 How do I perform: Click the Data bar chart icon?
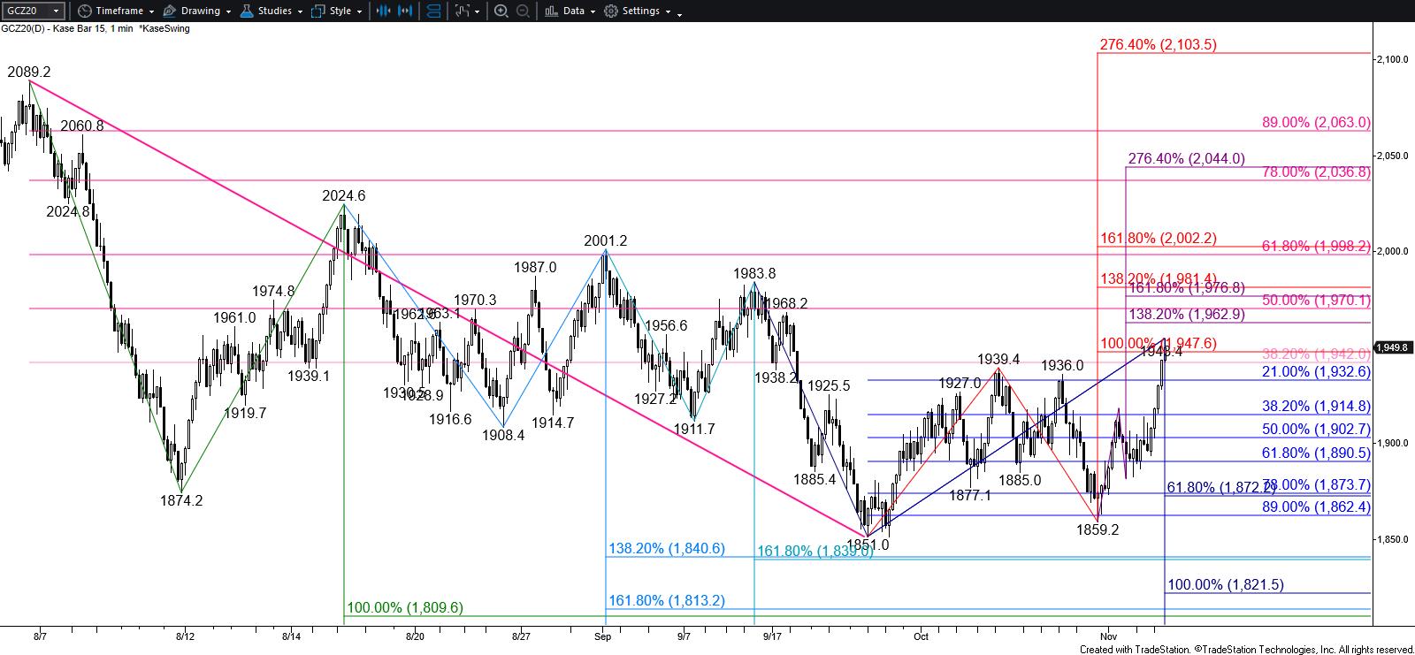551,11
